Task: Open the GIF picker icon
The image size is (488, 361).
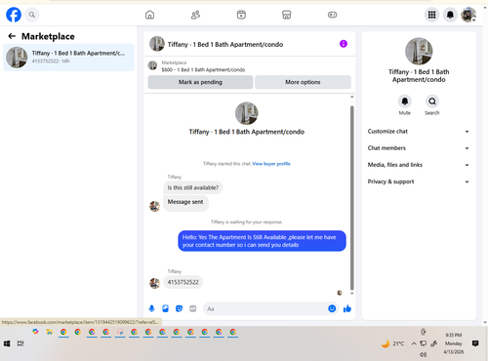Action: point(193,308)
